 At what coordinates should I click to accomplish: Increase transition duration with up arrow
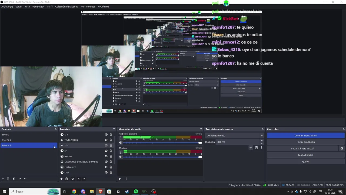[x=262, y=141]
